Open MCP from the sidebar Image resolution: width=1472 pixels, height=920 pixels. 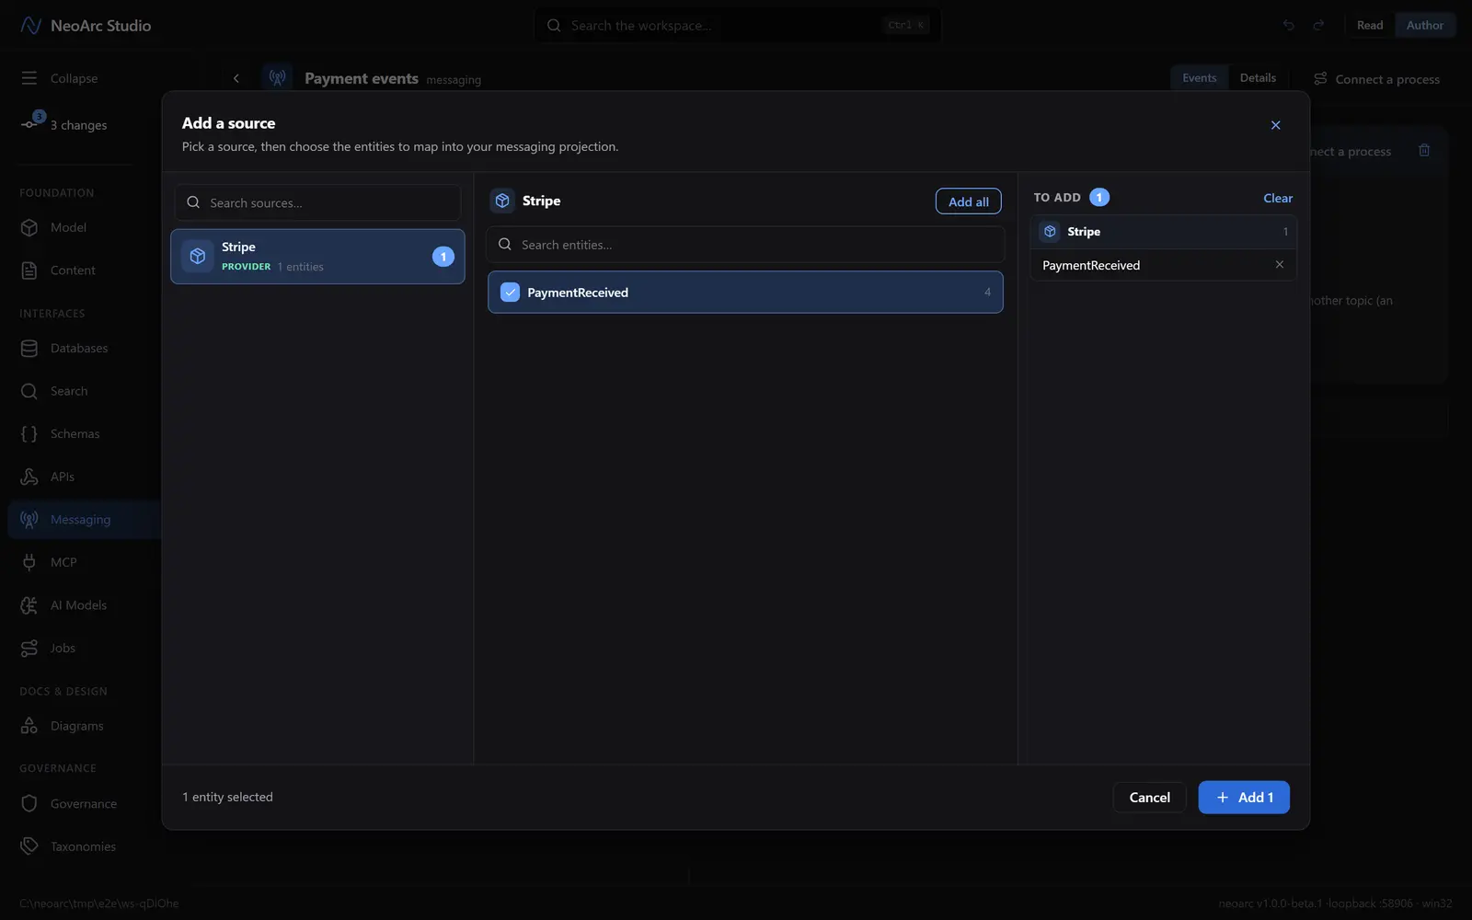coord(63,562)
